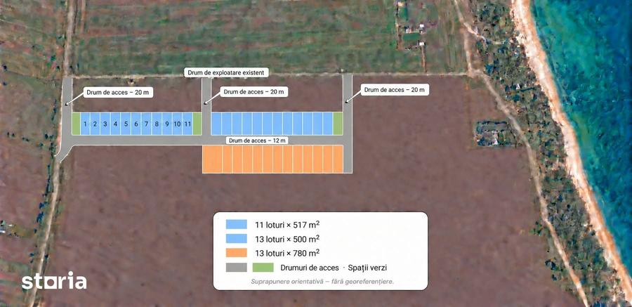Click the gray road swatch in legend
The width and height of the screenshot is (632, 307).
pyautogui.click(x=236, y=268)
